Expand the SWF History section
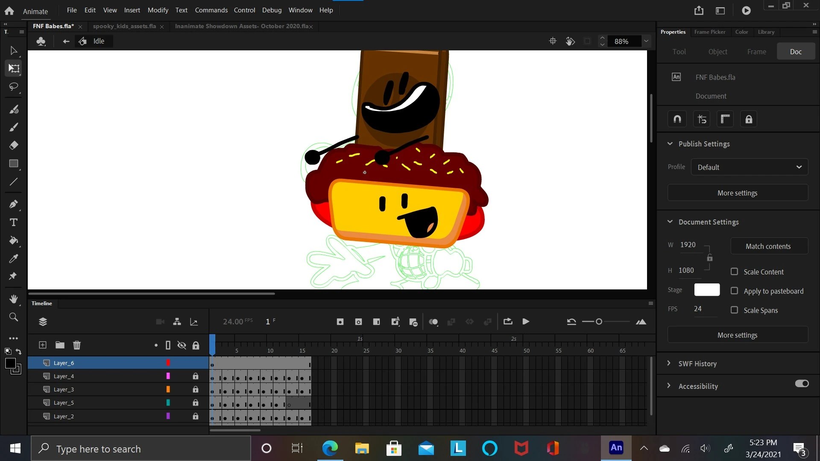 (669, 363)
